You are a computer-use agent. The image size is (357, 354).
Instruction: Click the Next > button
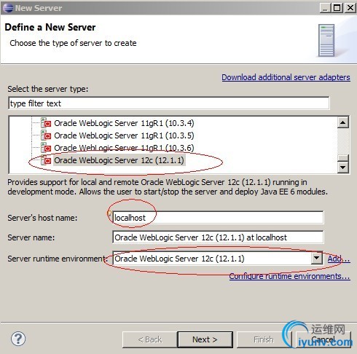[x=205, y=339]
